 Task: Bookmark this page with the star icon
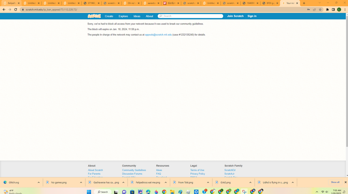(320, 10)
